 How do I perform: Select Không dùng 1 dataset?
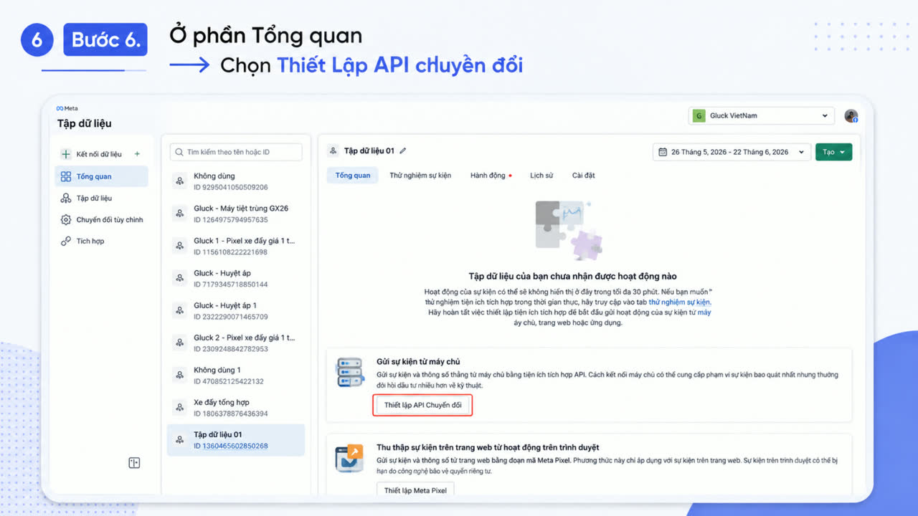(236, 376)
